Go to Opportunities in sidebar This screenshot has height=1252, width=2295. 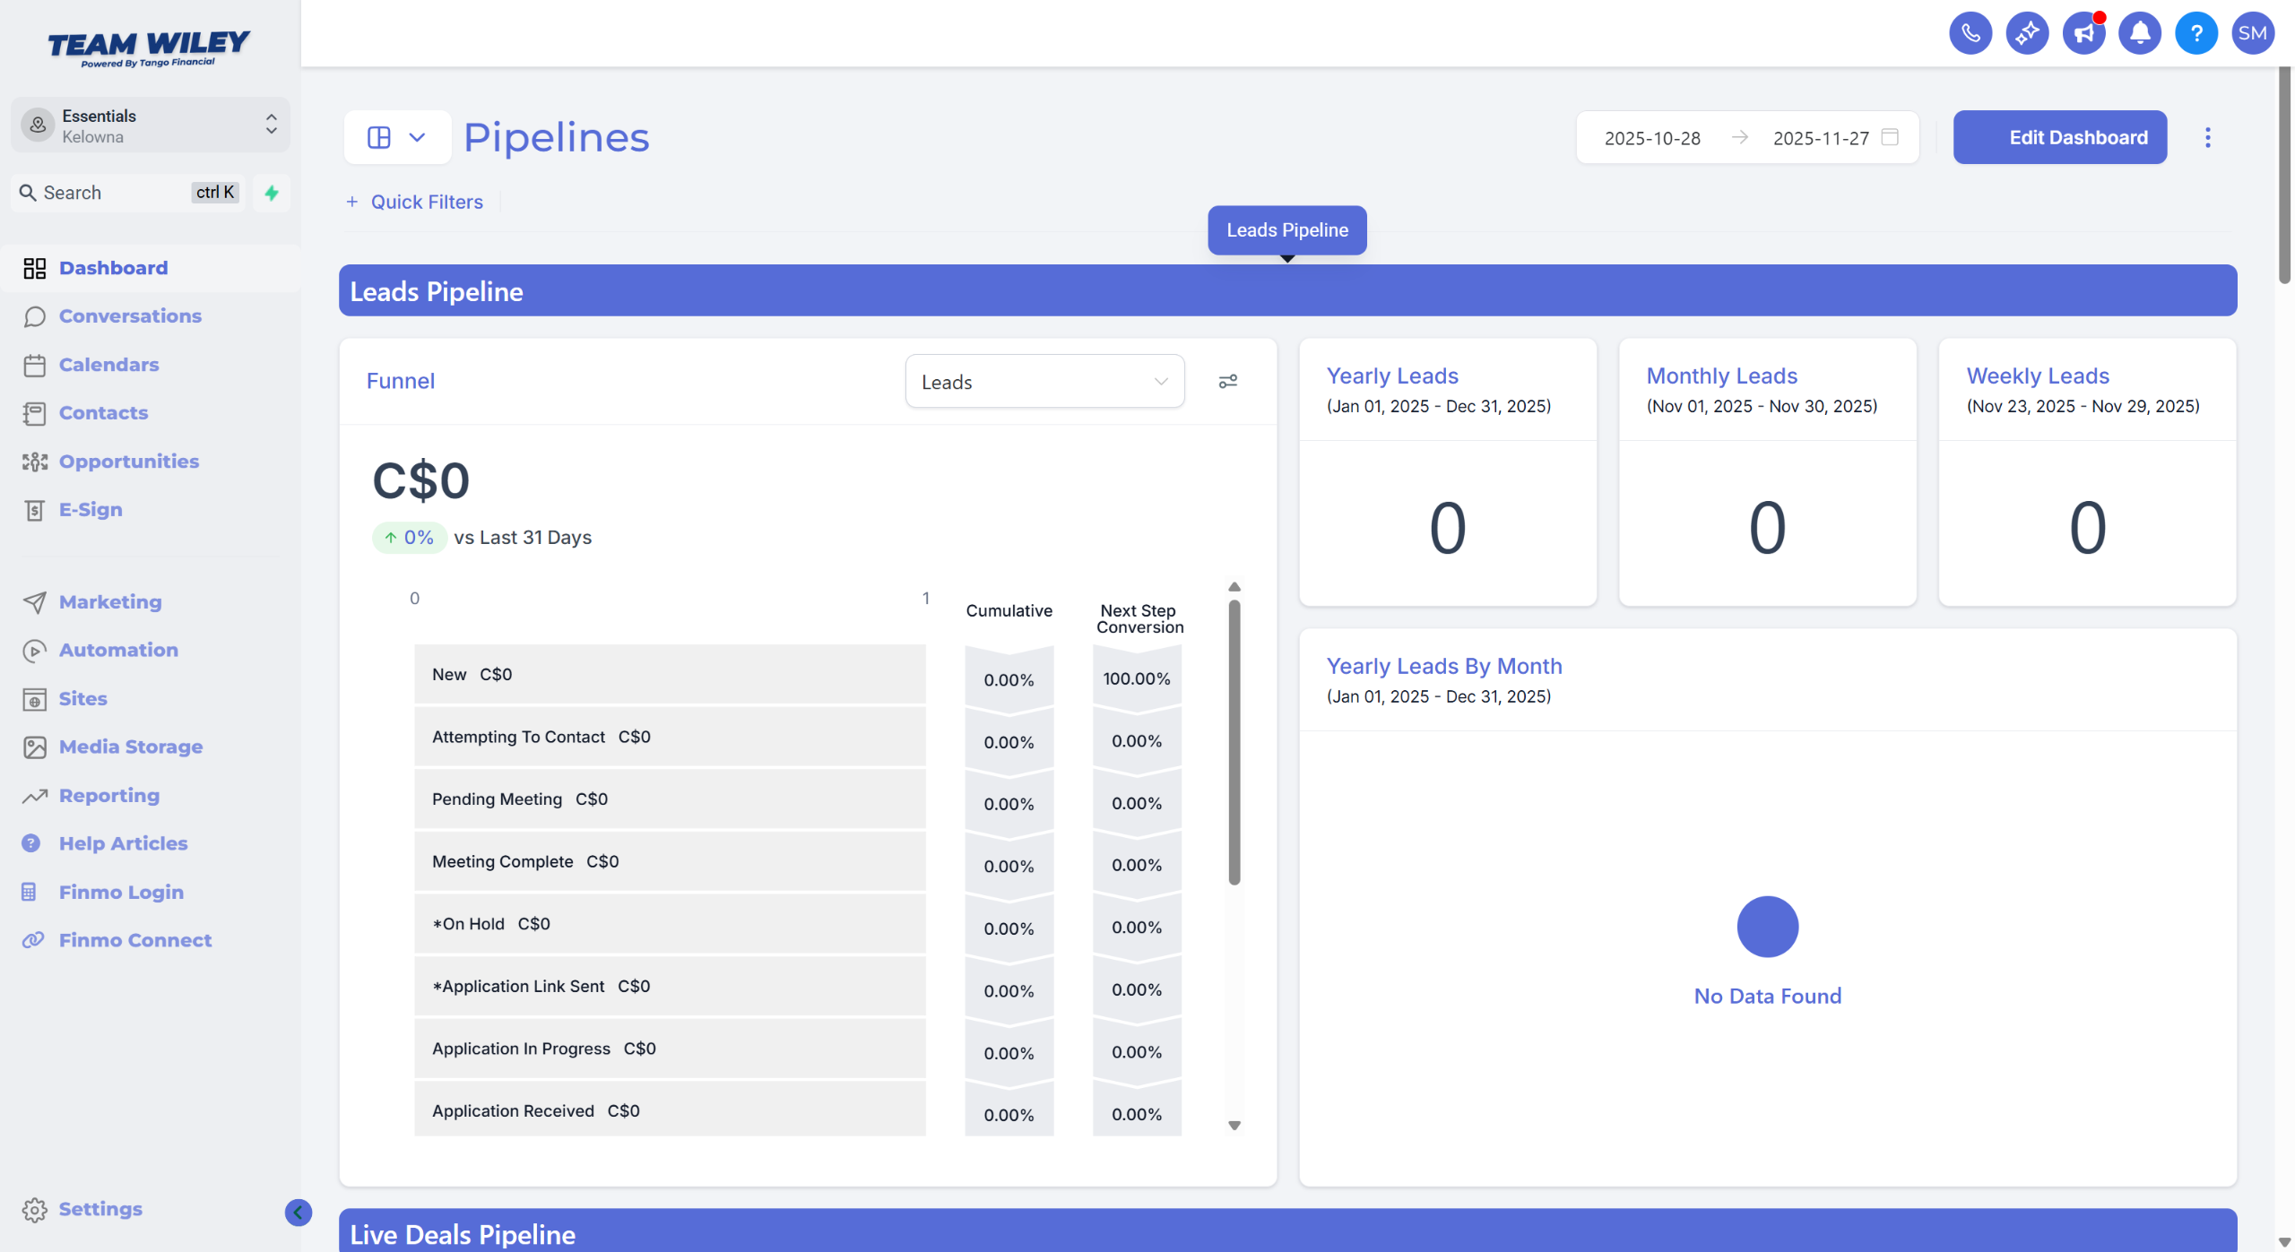128,462
